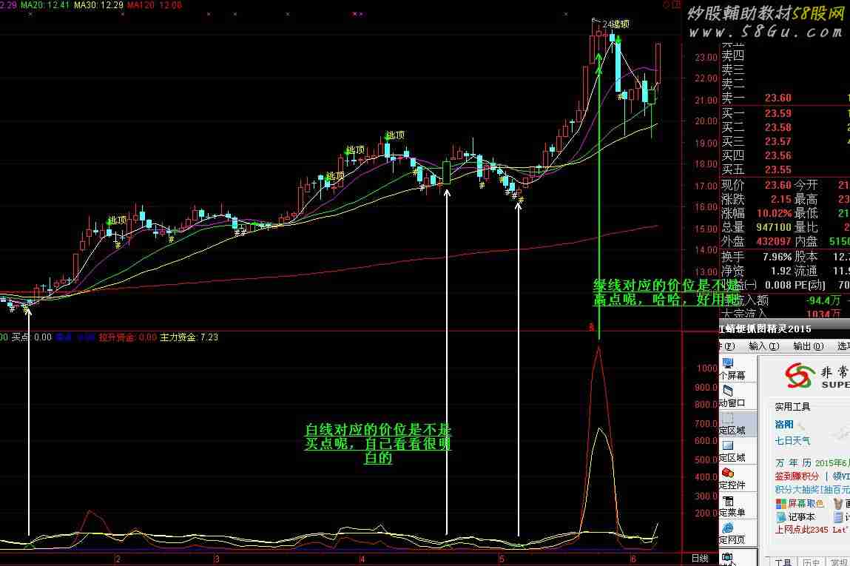850x566 pixels.
Task: Open the 七日天气 seven-day forecast link
Action: (x=792, y=441)
